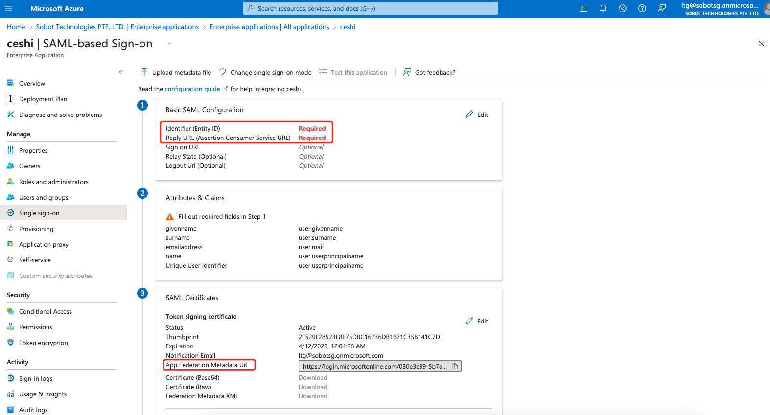This screenshot has width=770, height=415.
Task: Edit the Basic SAML Configuration
Action: (x=477, y=115)
